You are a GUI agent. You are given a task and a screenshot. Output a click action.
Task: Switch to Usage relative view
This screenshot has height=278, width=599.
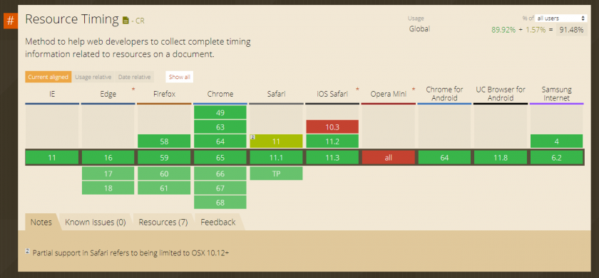pos(93,77)
